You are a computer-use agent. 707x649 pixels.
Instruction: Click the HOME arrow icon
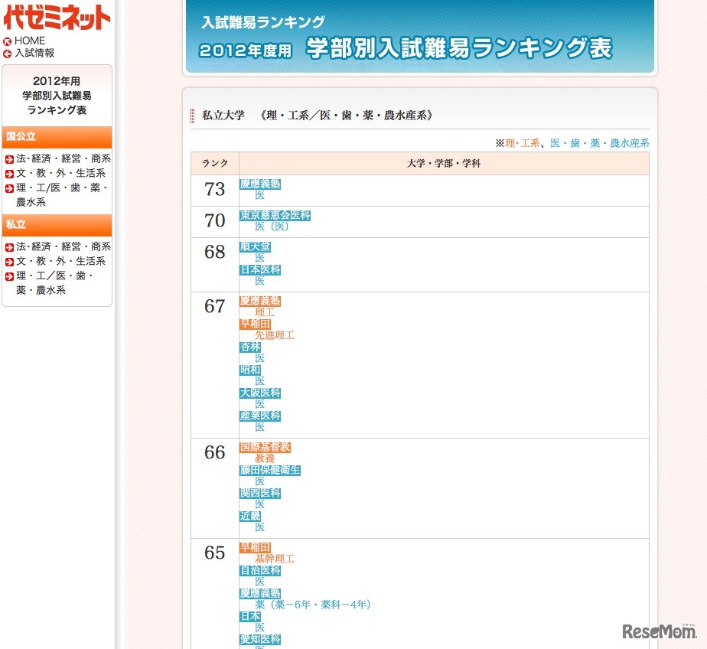(x=8, y=41)
